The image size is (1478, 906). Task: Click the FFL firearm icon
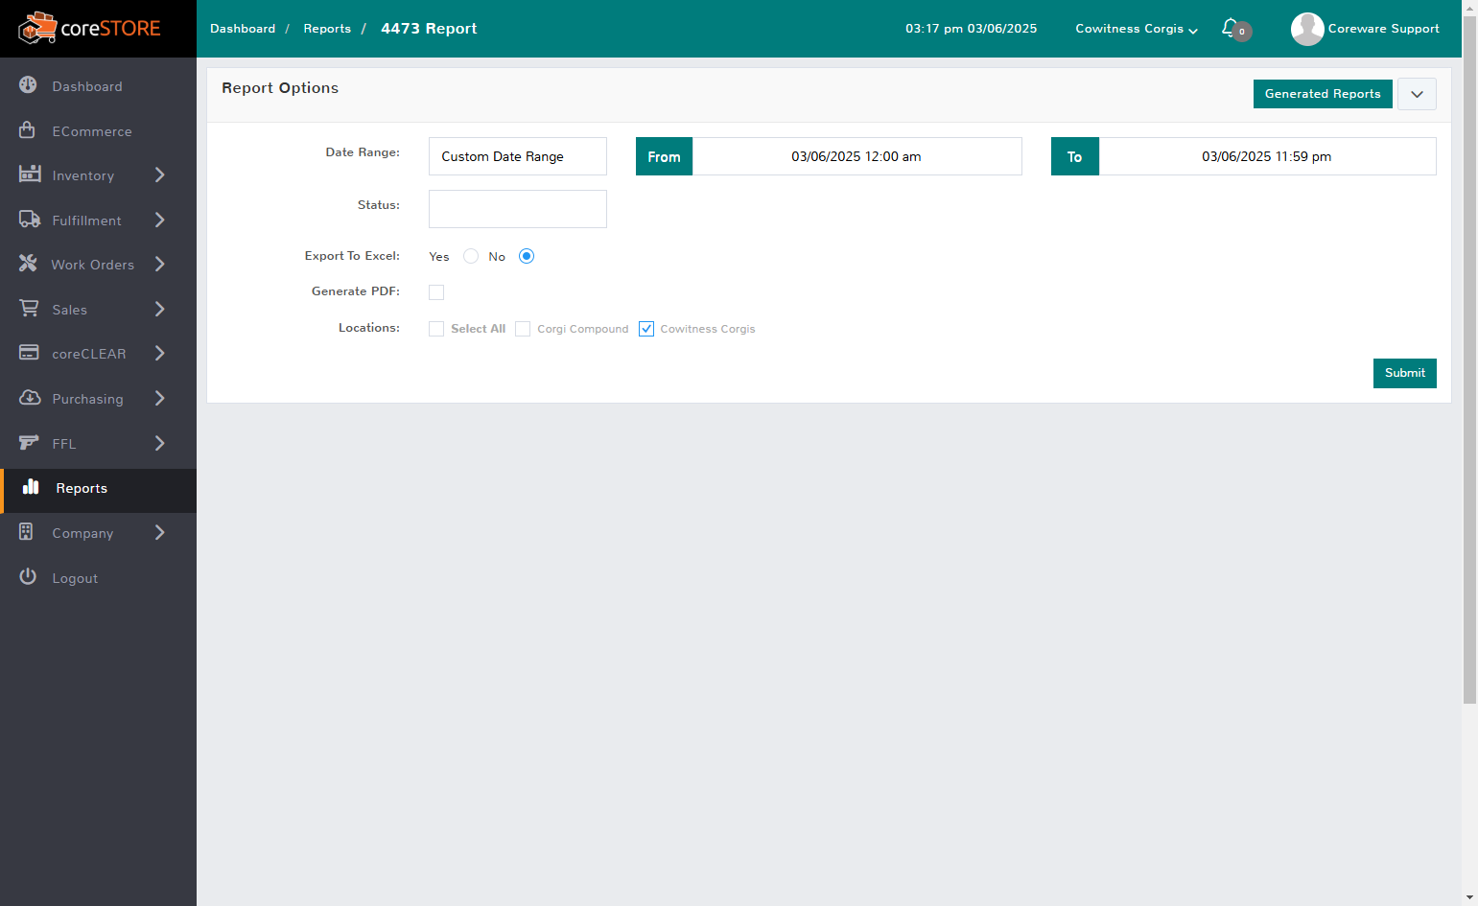coord(30,442)
